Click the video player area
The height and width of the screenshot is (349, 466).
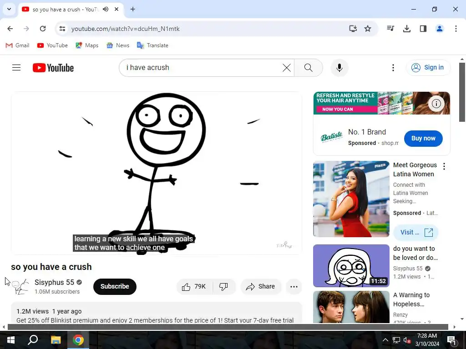[157, 173]
